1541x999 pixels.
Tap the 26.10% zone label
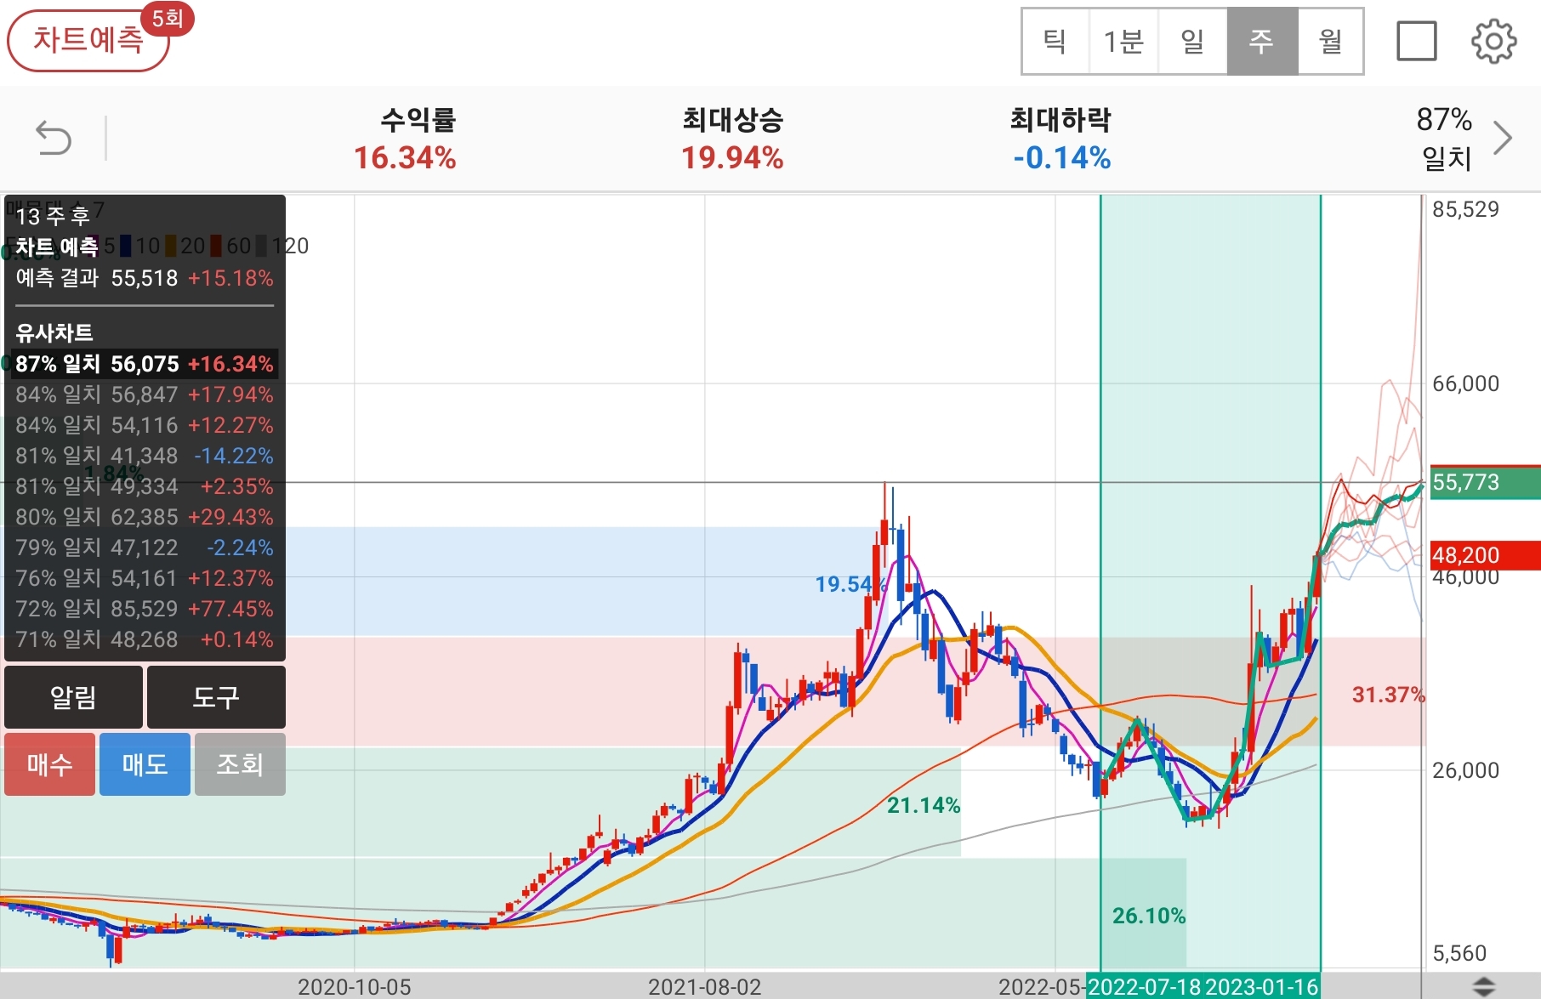1149,916
